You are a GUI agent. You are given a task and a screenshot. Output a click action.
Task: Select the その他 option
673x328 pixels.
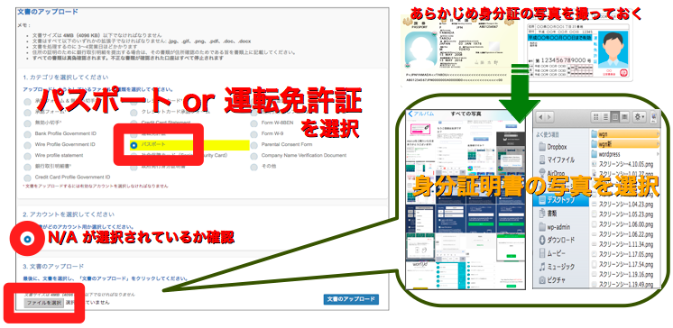254,167
